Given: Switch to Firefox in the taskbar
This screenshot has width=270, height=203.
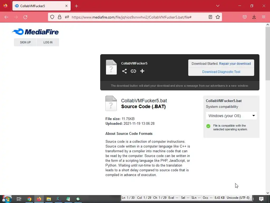Looking at the screenshot, I should click(39, 199).
